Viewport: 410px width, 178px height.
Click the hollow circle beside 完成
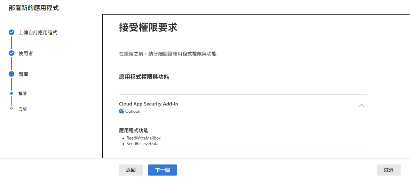[x=11, y=109]
